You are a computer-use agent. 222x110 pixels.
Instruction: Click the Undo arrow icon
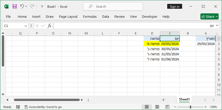pyautogui.click(x=22, y=6)
